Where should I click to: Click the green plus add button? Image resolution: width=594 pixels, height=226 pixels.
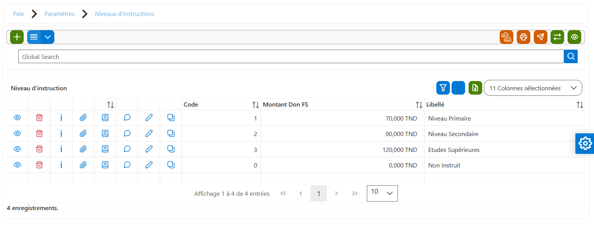(x=17, y=37)
